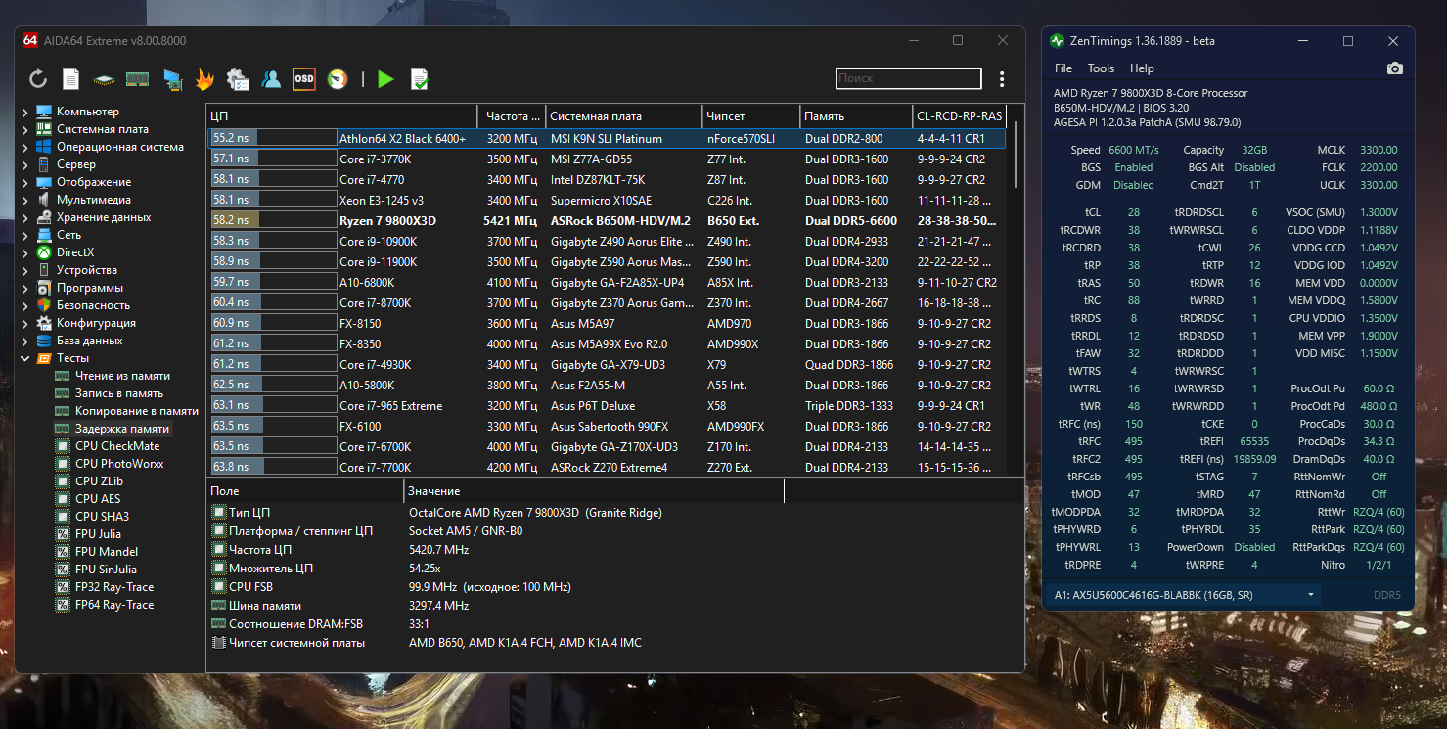1447x729 pixels.
Task: Open the CPU ZLib benchmark
Action: coord(100,481)
